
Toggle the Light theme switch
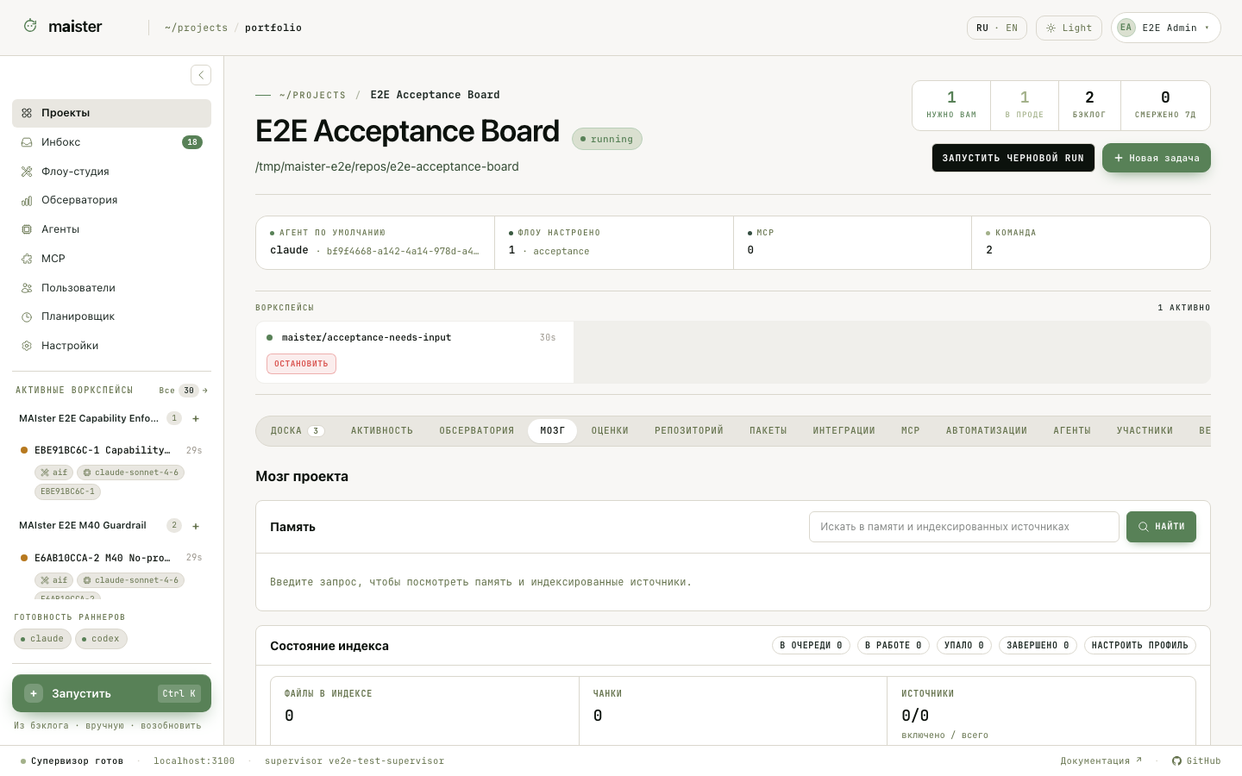[x=1069, y=28]
